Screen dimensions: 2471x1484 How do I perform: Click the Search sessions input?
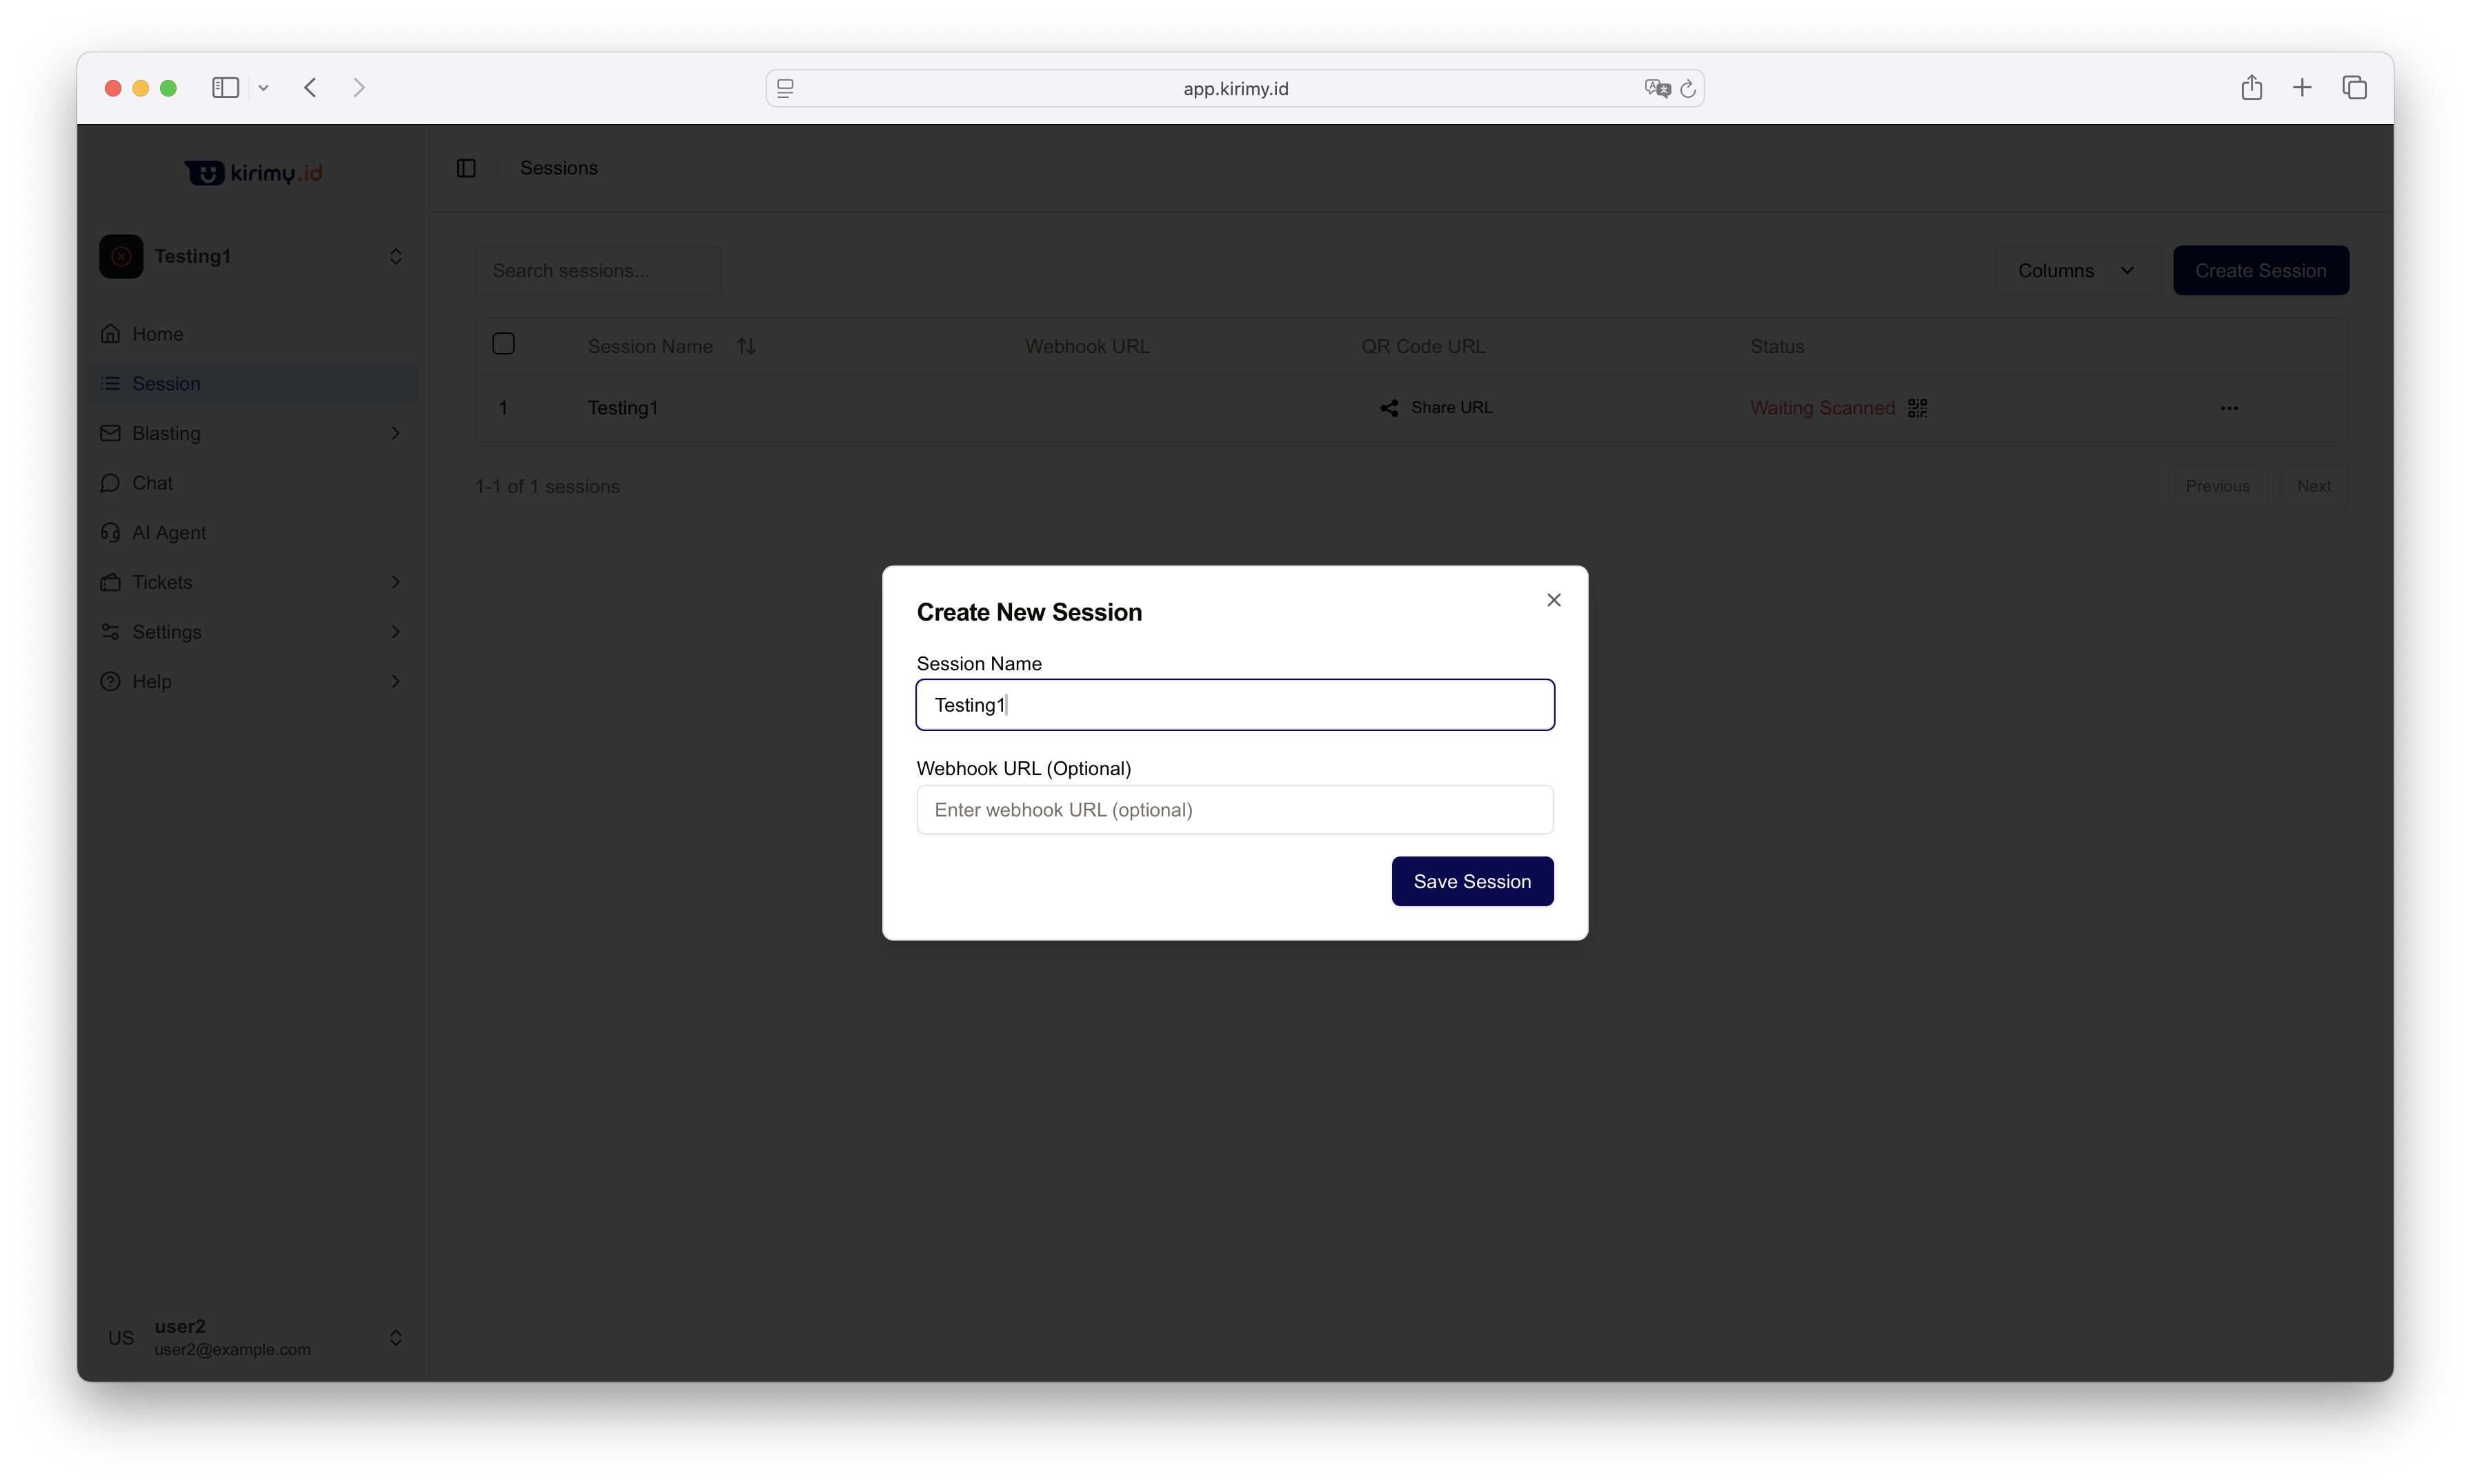[597, 271]
